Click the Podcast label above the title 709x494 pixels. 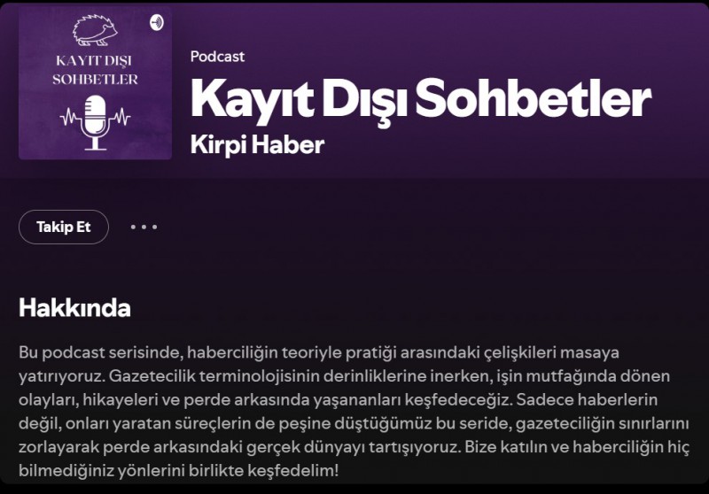[x=217, y=57]
